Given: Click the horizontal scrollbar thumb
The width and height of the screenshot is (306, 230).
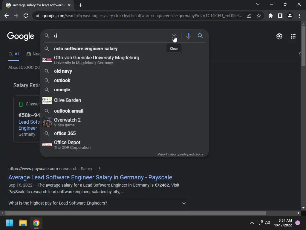Looking at the screenshot, I should (136, 213).
